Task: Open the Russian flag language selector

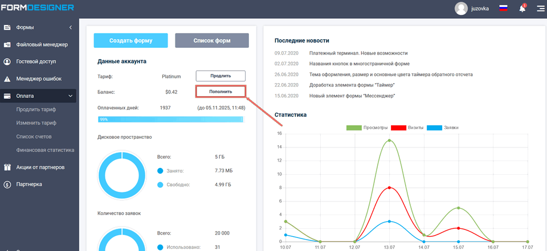Action: 503,9
